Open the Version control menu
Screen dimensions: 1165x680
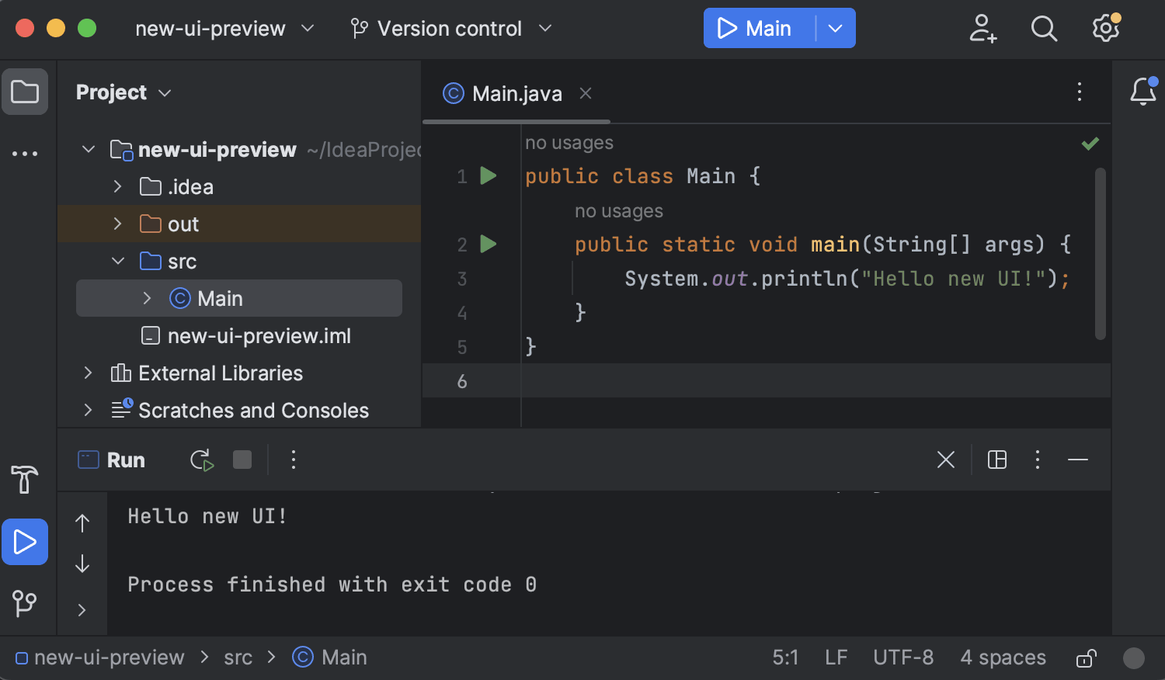tap(450, 29)
